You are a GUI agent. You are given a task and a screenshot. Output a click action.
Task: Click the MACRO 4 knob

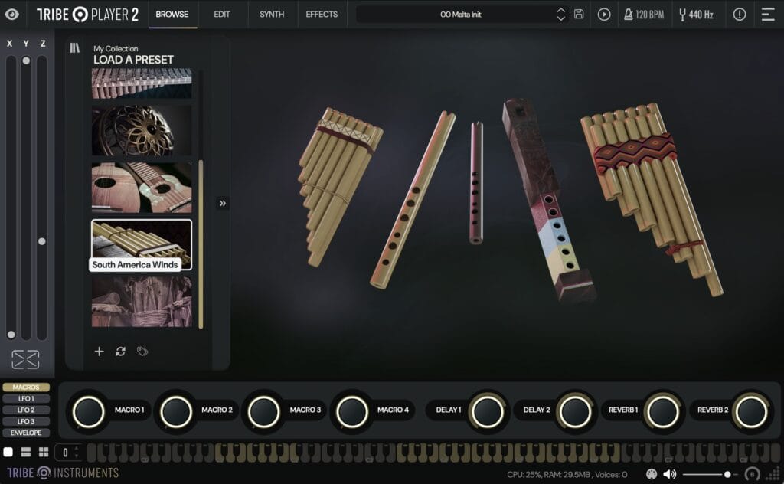pos(351,412)
